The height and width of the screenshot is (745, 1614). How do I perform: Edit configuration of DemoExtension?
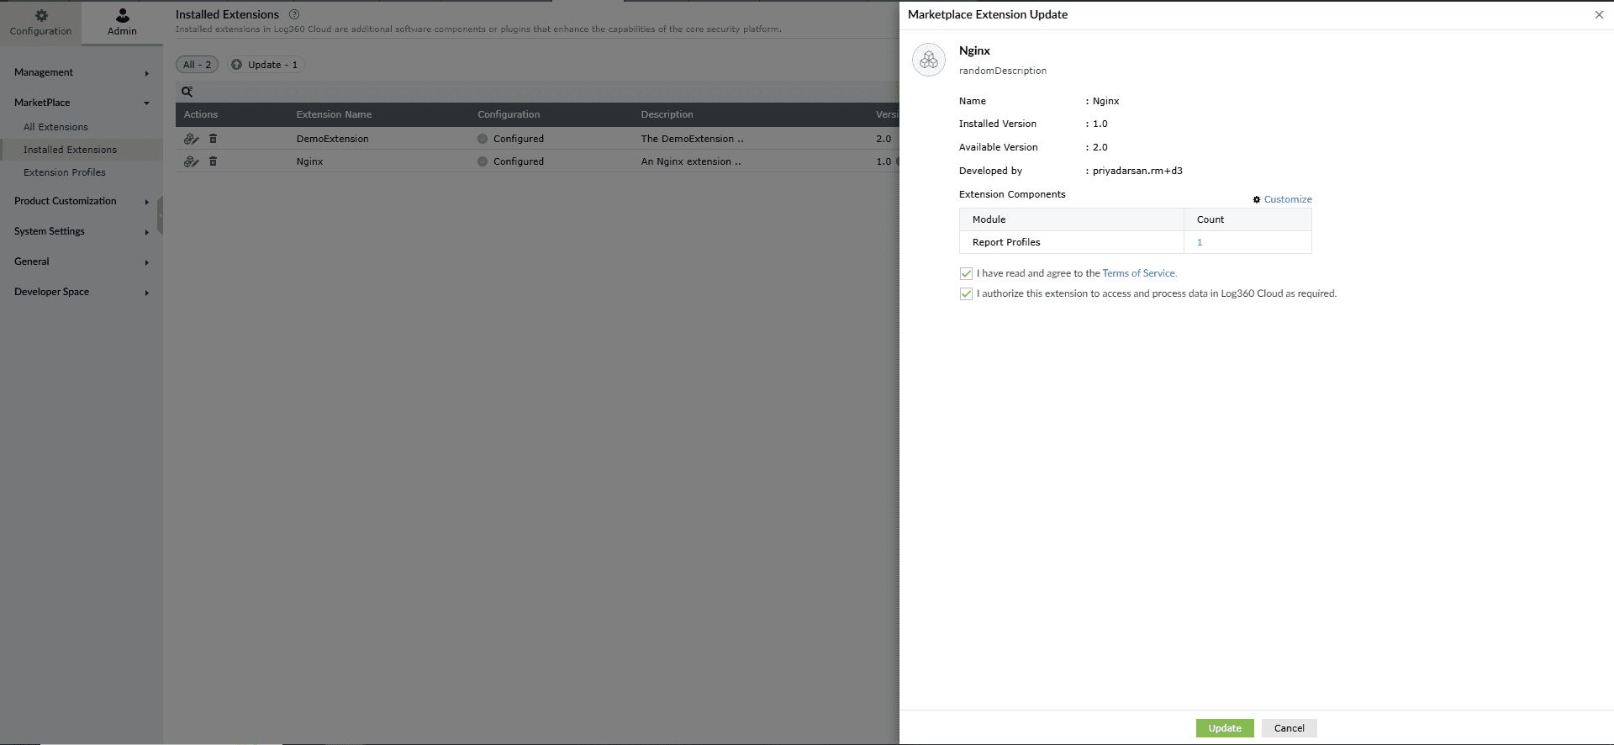(x=191, y=139)
